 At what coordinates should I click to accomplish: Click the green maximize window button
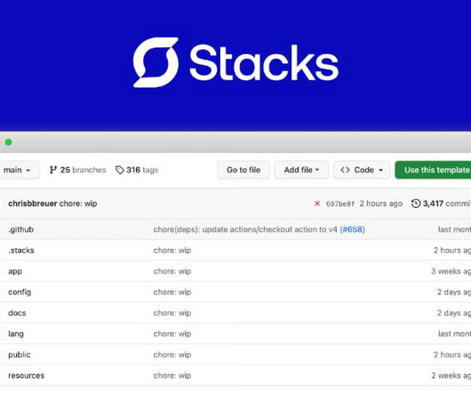(x=8, y=142)
